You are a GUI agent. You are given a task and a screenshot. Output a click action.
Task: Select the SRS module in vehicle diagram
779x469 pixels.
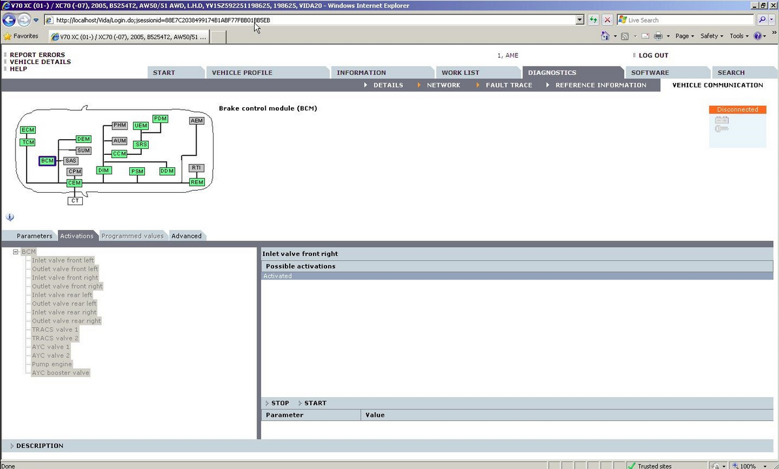[x=141, y=144]
